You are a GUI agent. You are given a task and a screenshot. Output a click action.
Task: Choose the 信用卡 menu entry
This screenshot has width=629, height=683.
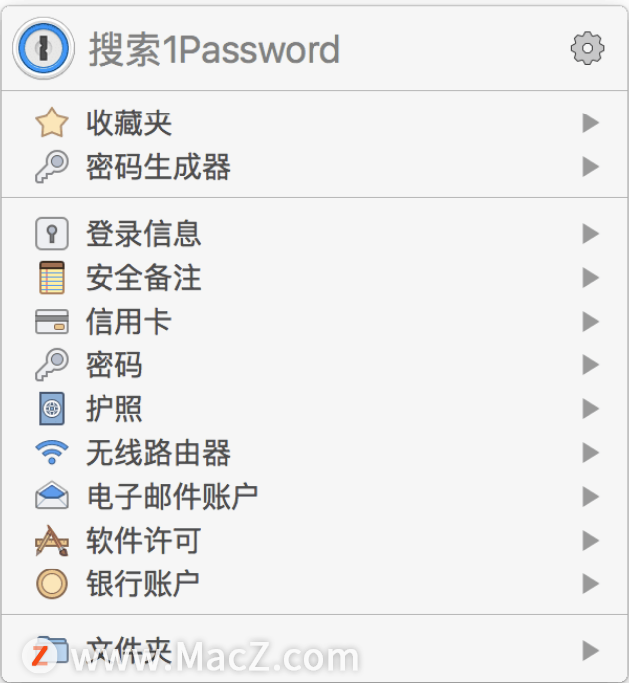pyautogui.click(x=314, y=321)
